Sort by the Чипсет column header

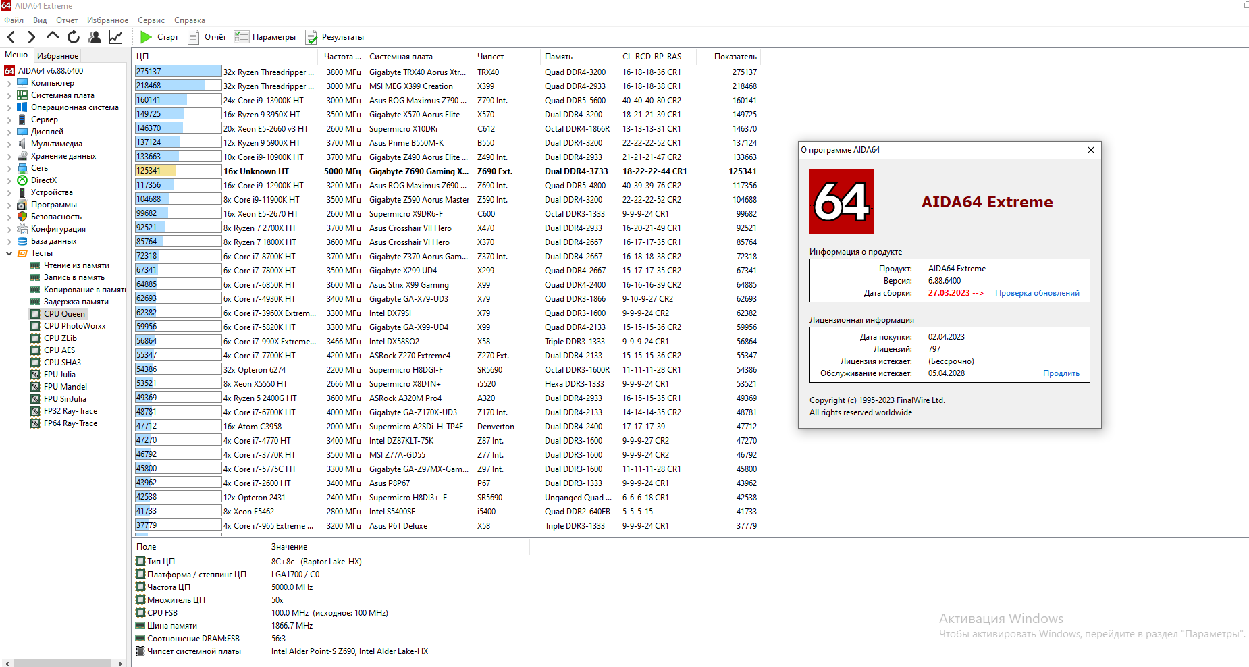tap(506, 57)
